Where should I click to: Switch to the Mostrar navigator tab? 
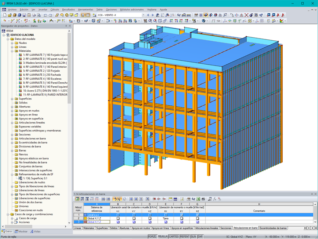point(21,231)
